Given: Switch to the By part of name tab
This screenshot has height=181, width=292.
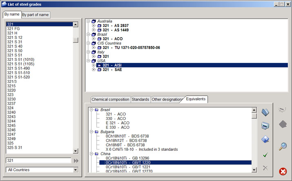Looking at the screenshot, I should [36, 15].
